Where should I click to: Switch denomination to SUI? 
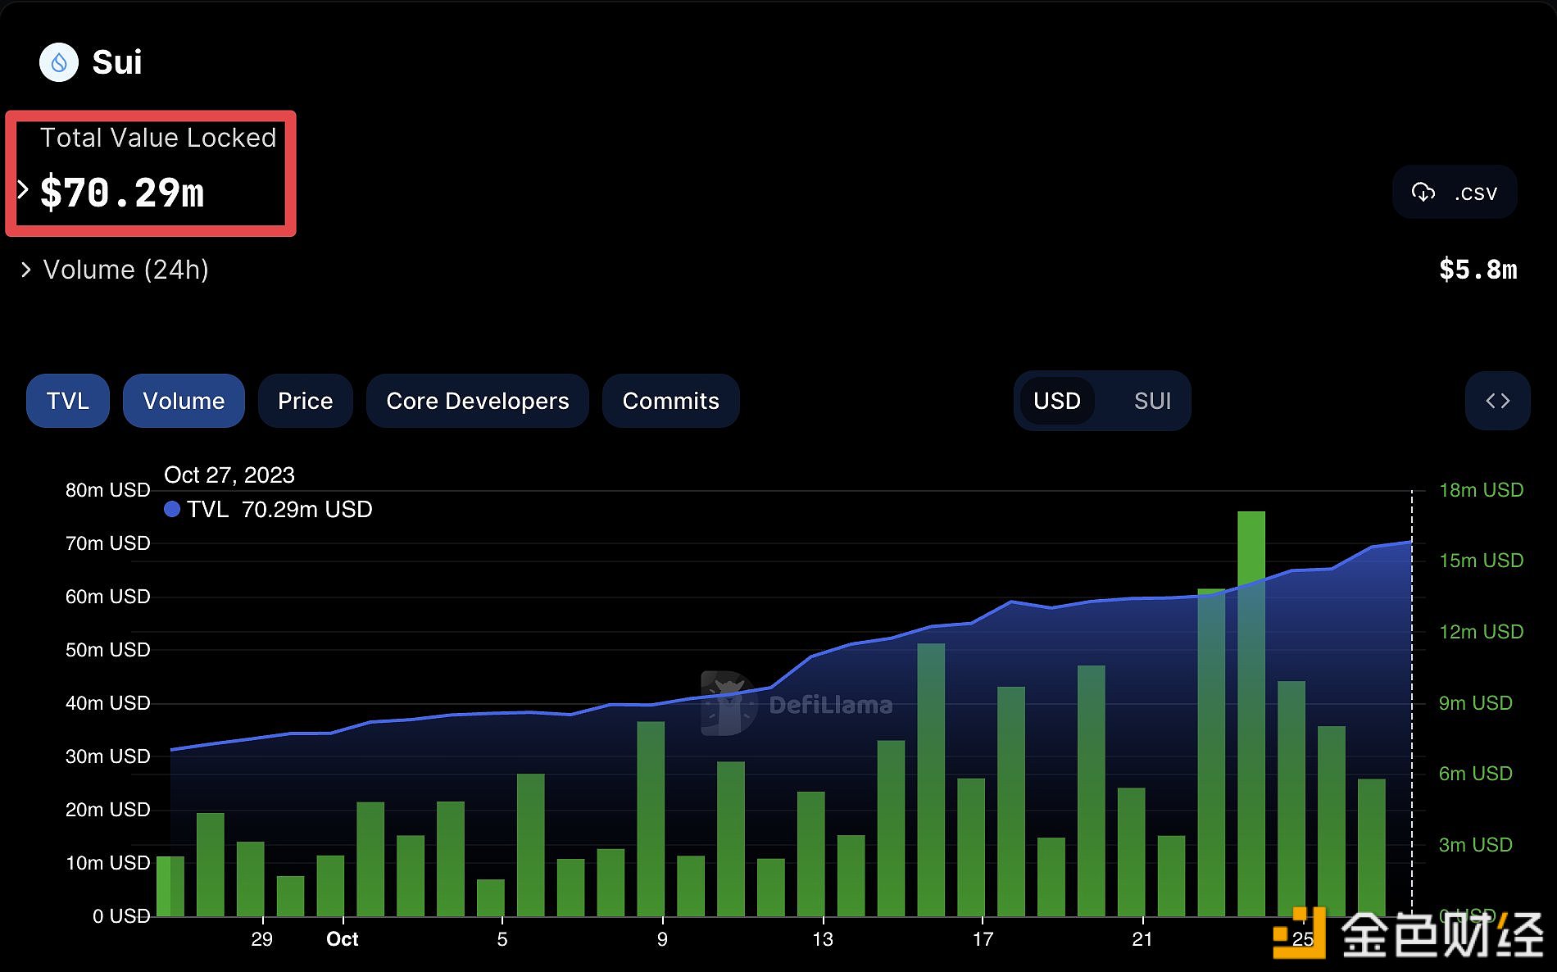point(1152,401)
